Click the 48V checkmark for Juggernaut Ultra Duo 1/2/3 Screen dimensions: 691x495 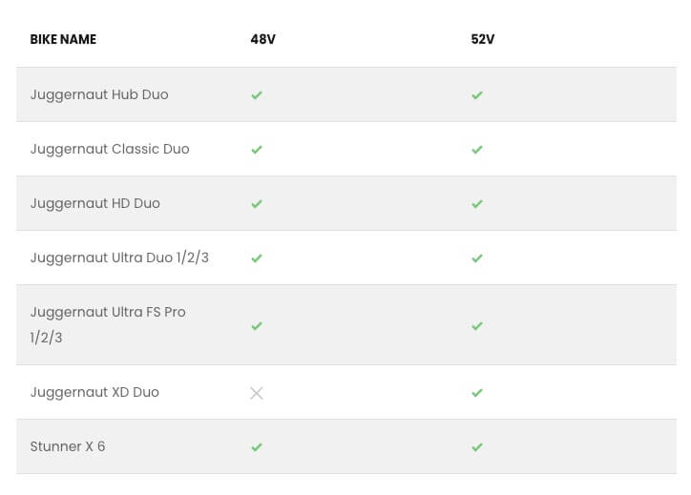(256, 258)
